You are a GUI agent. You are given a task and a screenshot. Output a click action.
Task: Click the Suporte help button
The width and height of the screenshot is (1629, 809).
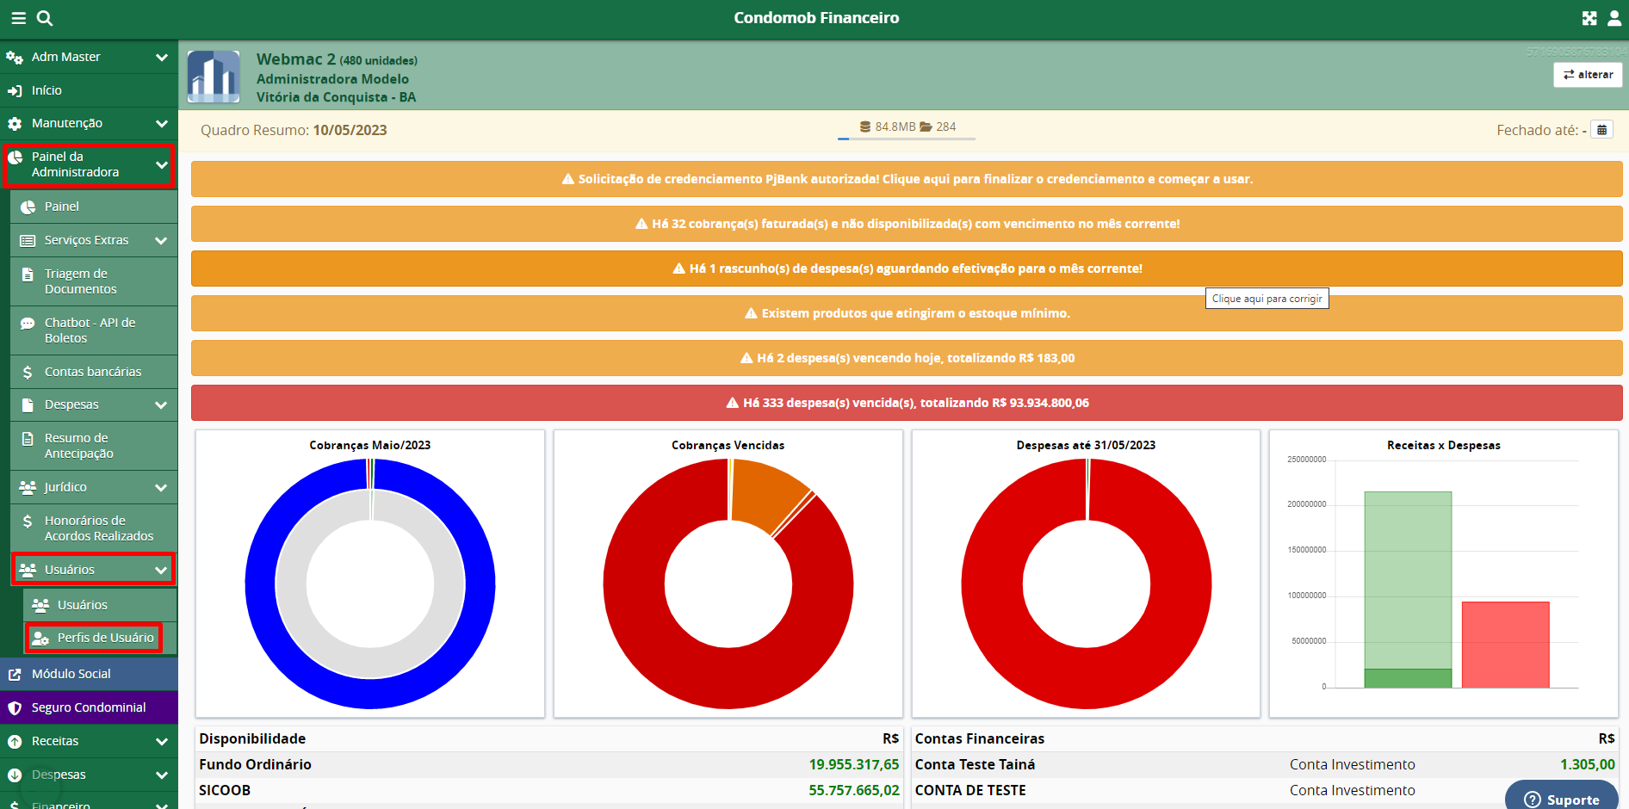click(x=1561, y=799)
